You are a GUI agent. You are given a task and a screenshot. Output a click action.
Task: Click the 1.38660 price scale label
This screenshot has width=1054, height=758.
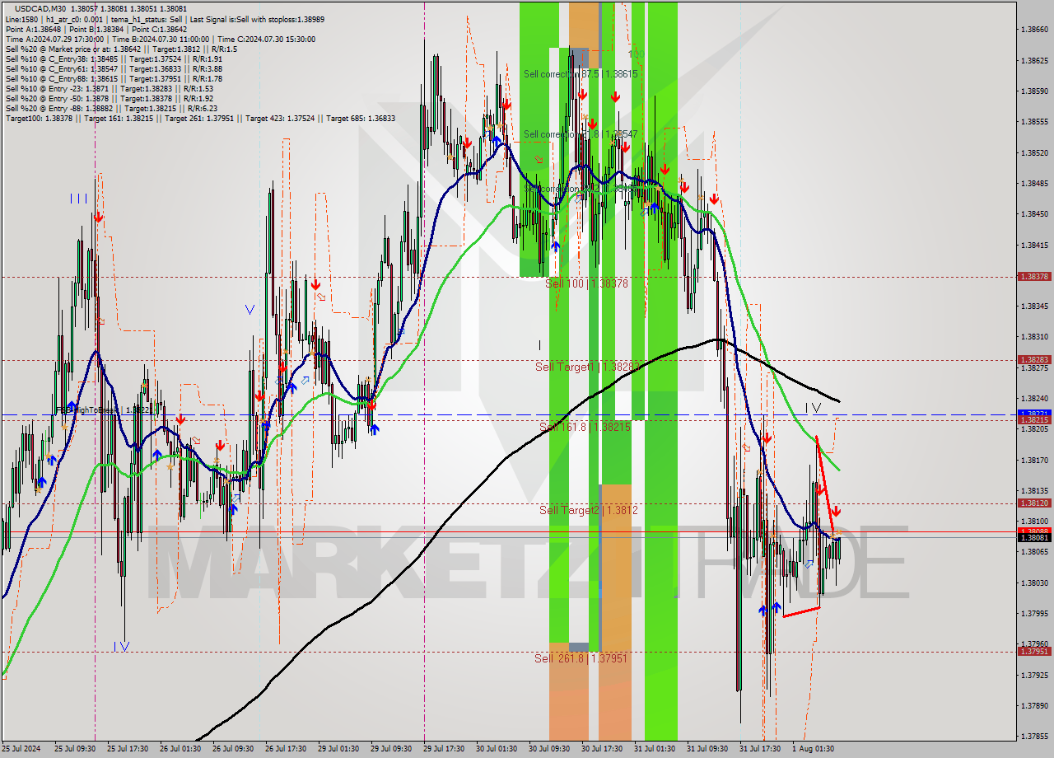click(x=1033, y=29)
